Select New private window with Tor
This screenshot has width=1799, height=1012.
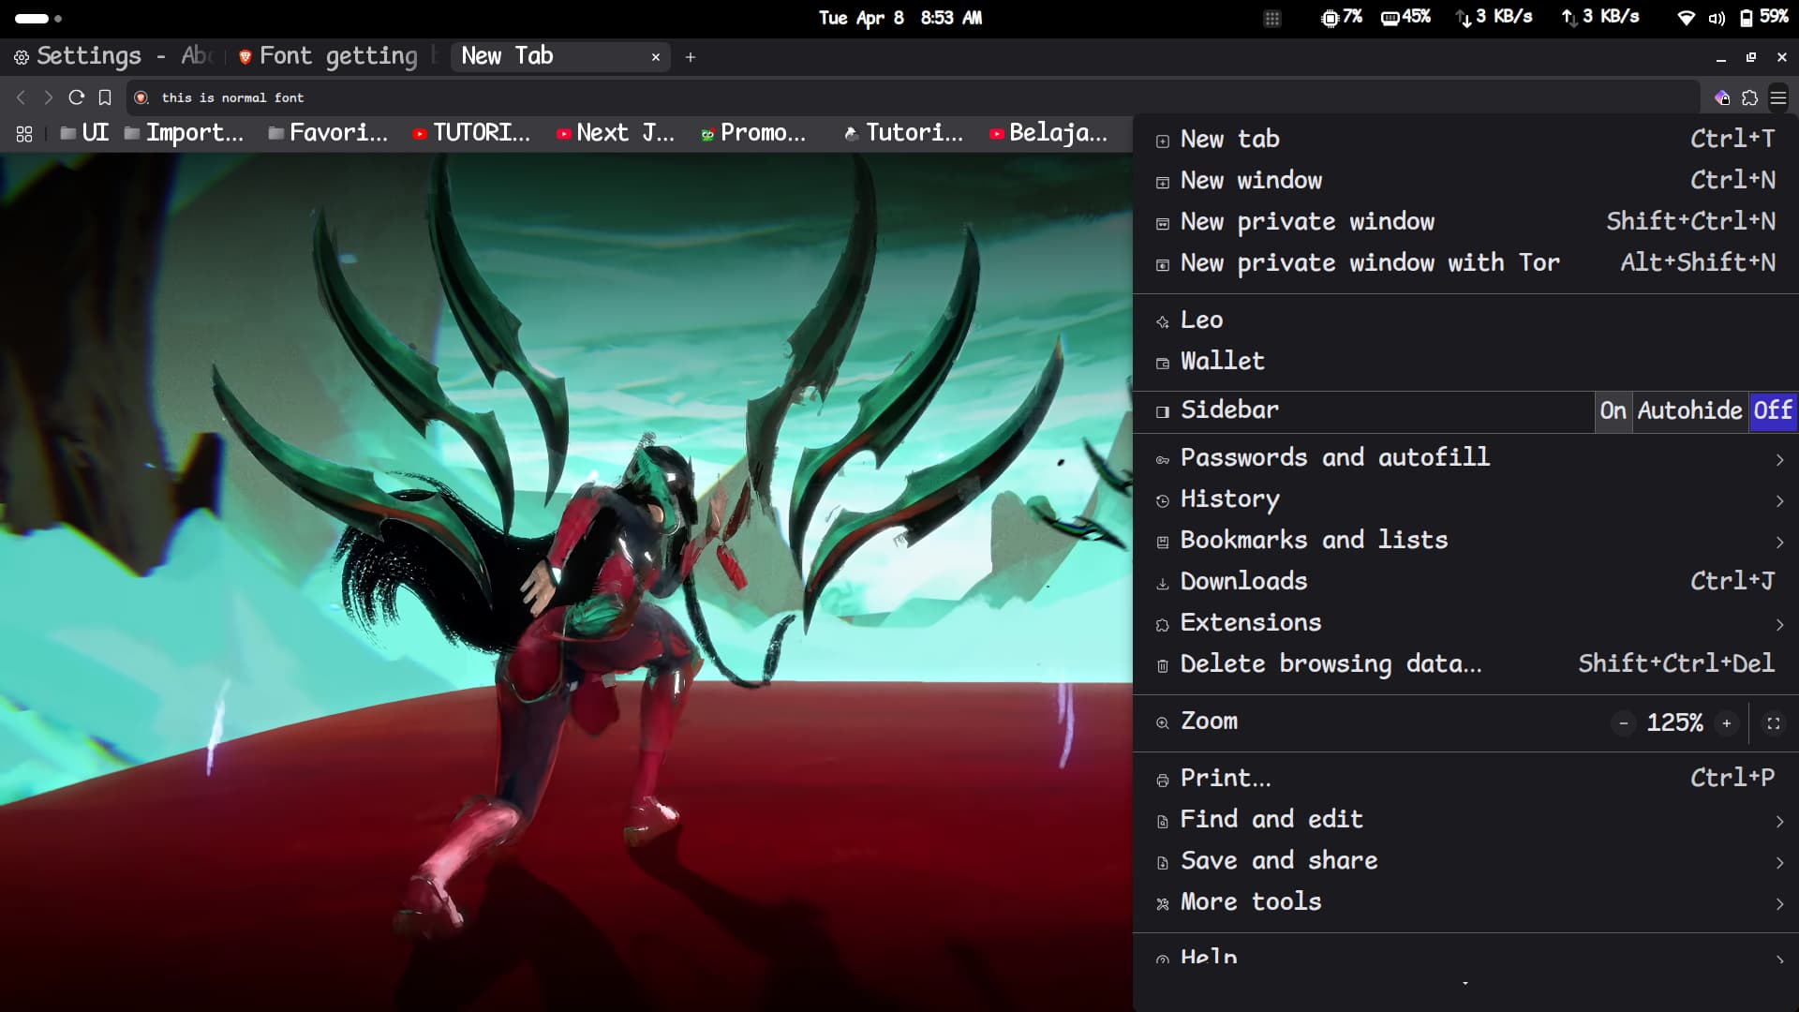1465,263
